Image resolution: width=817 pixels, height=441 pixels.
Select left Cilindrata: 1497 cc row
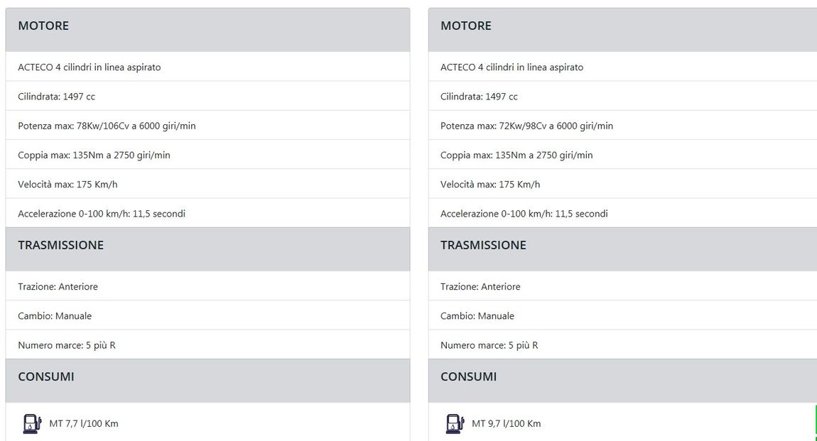click(x=207, y=97)
